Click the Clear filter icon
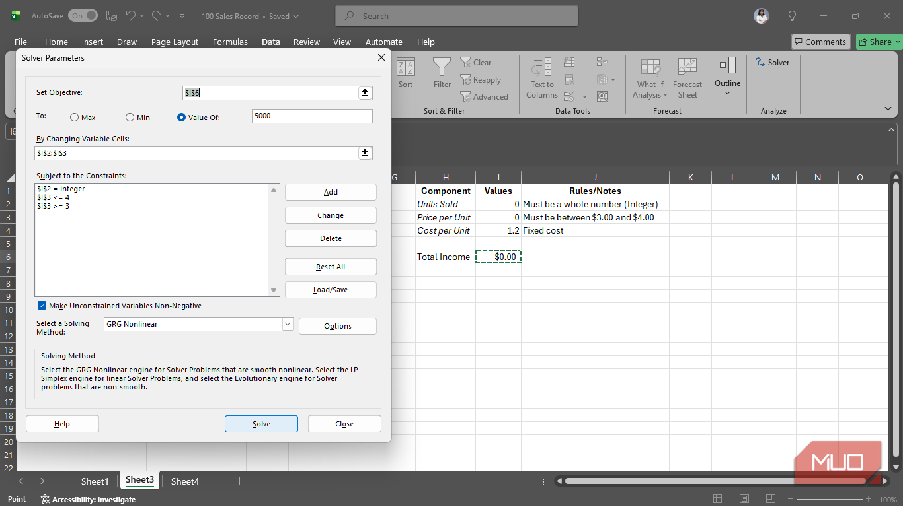This screenshot has height=507, width=903. tap(466, 63)
